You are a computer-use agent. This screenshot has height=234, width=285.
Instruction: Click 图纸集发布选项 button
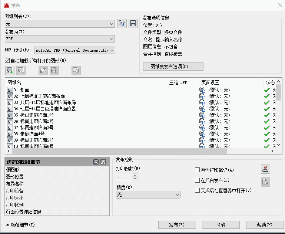point(173,67)
